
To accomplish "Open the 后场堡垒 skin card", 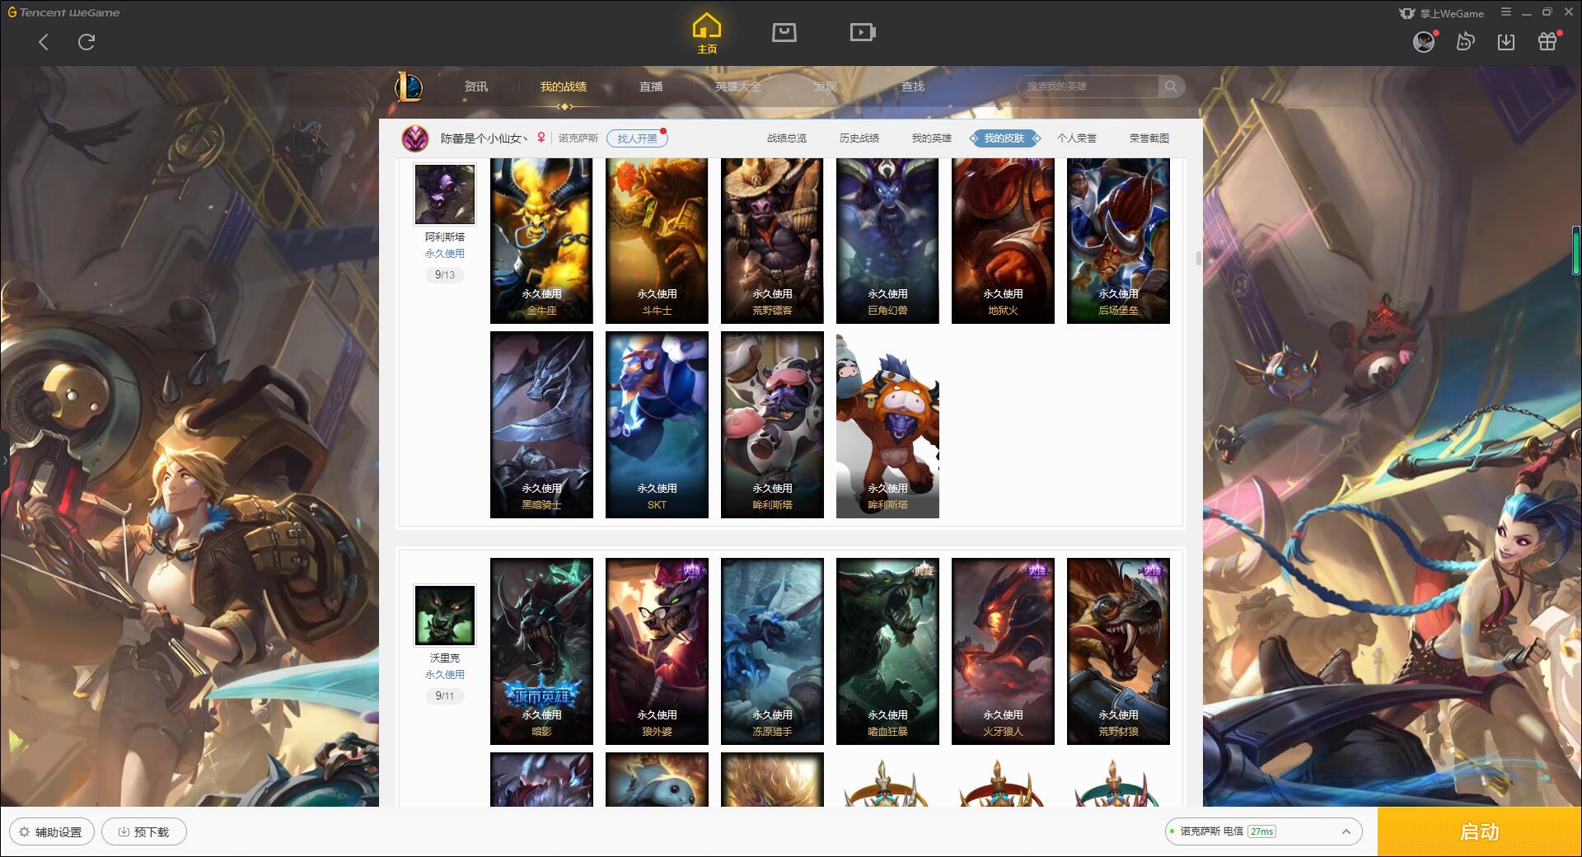I will [1118, 241].
